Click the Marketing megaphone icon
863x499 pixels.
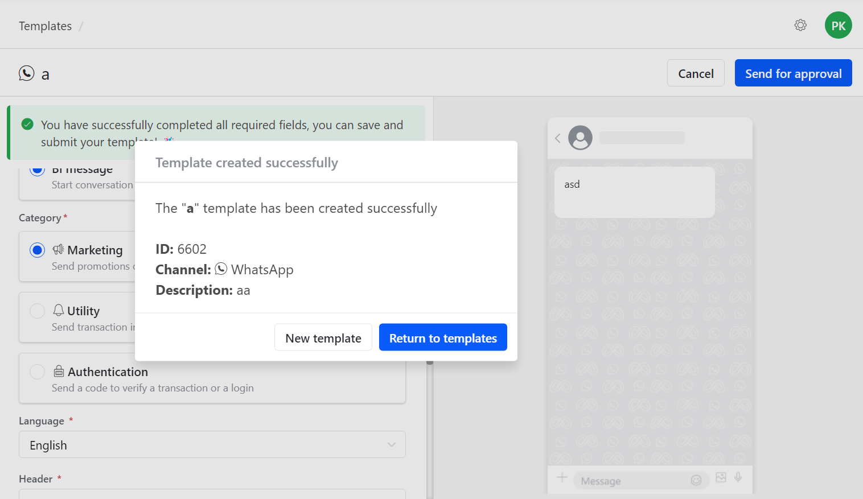point(58,249)
